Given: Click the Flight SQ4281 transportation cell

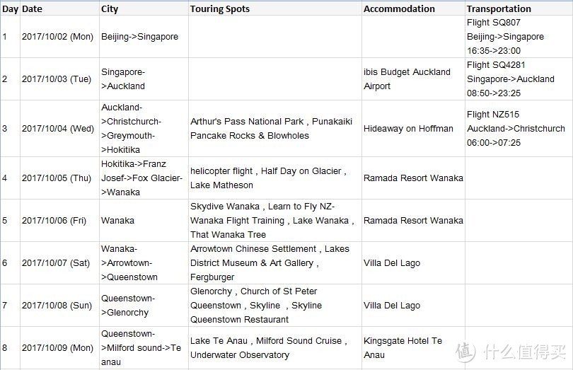Looking at the screenshot, I should click(519, 79).
